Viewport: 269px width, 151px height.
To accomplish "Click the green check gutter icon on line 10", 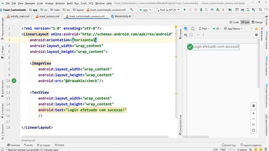I will [x=14, y=81].
